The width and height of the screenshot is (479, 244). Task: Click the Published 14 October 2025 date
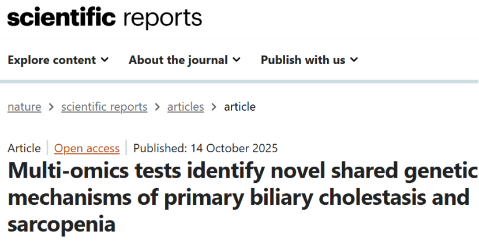[x=205, y=148]
